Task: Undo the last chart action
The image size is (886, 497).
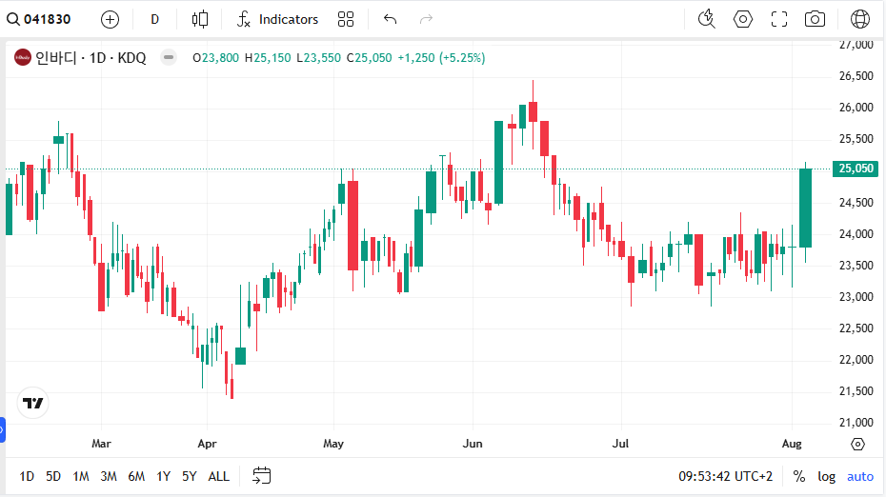Action: point(390,19)
